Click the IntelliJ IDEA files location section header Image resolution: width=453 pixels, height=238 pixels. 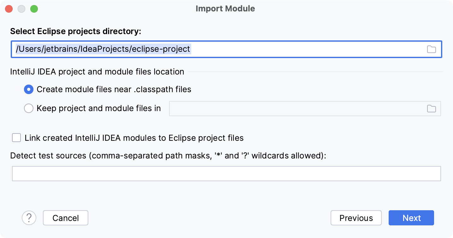pos(97,72)
